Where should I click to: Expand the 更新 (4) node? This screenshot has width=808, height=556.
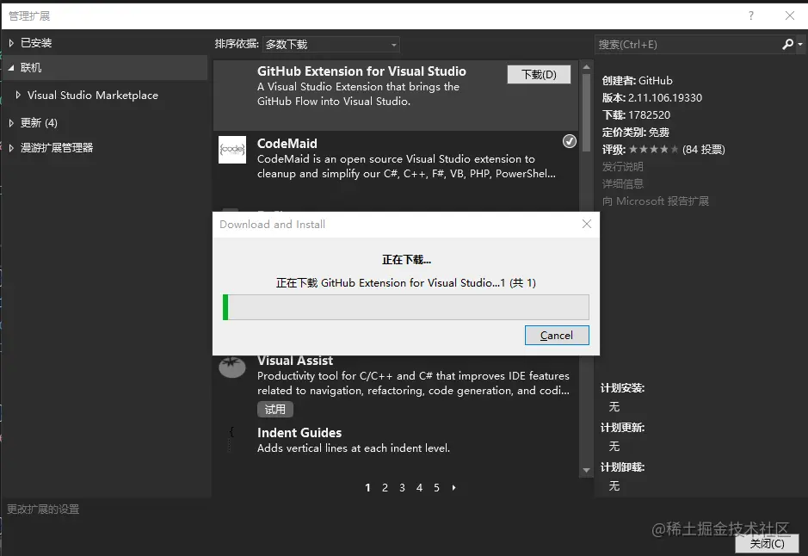tap(11, 122)
